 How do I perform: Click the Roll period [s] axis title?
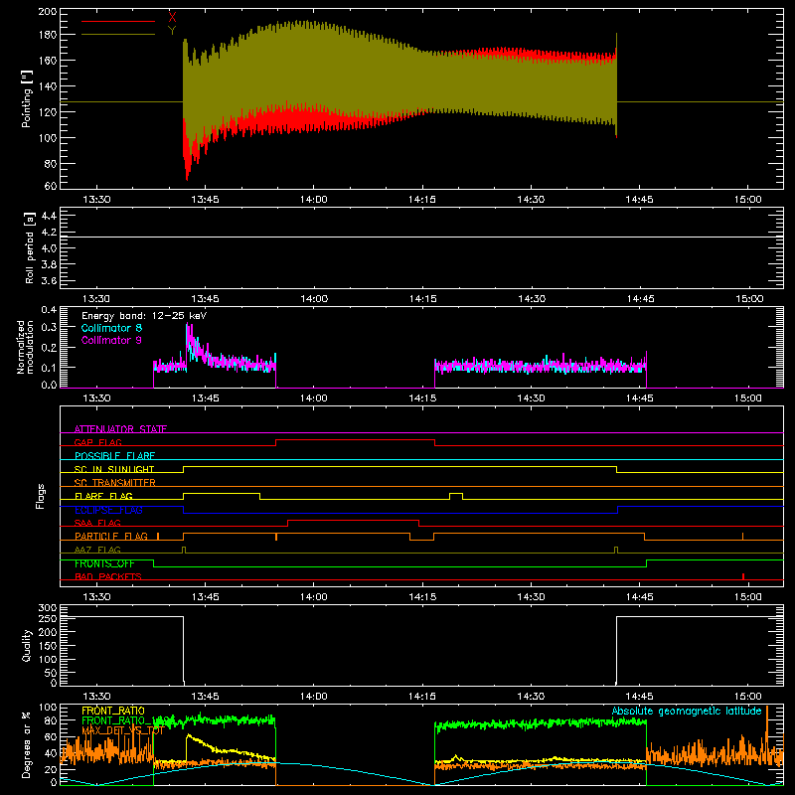click(x=29, y=247)
